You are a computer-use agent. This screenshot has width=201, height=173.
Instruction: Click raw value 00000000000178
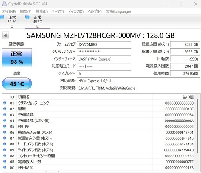[x=179, y=167]
